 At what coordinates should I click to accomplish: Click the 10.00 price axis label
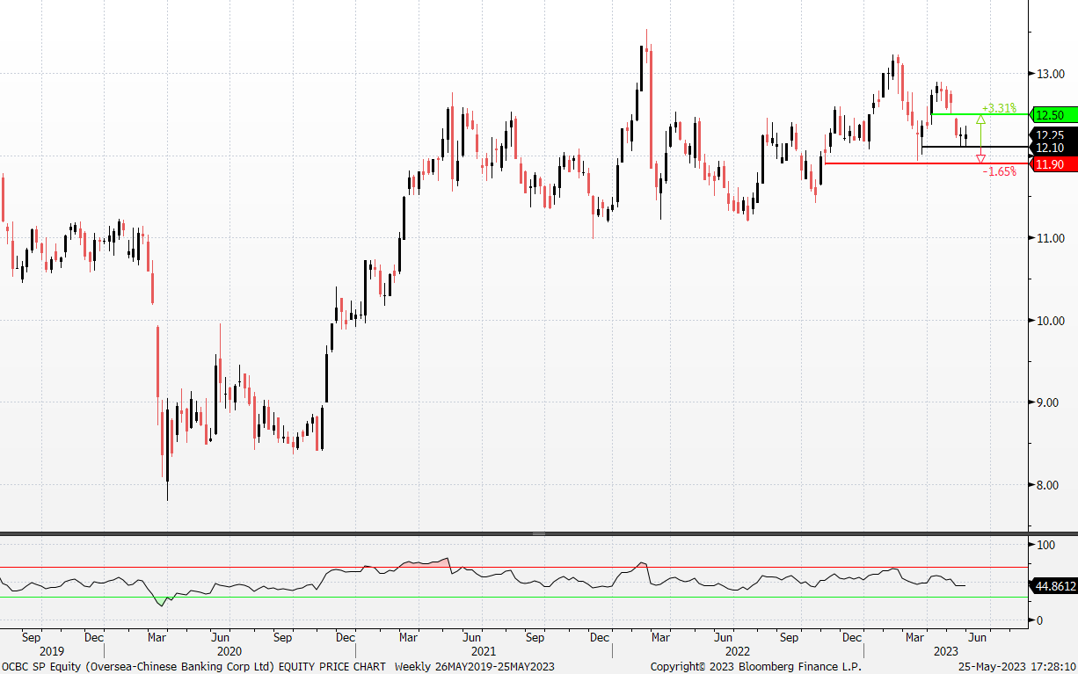tap(1049, 321)
